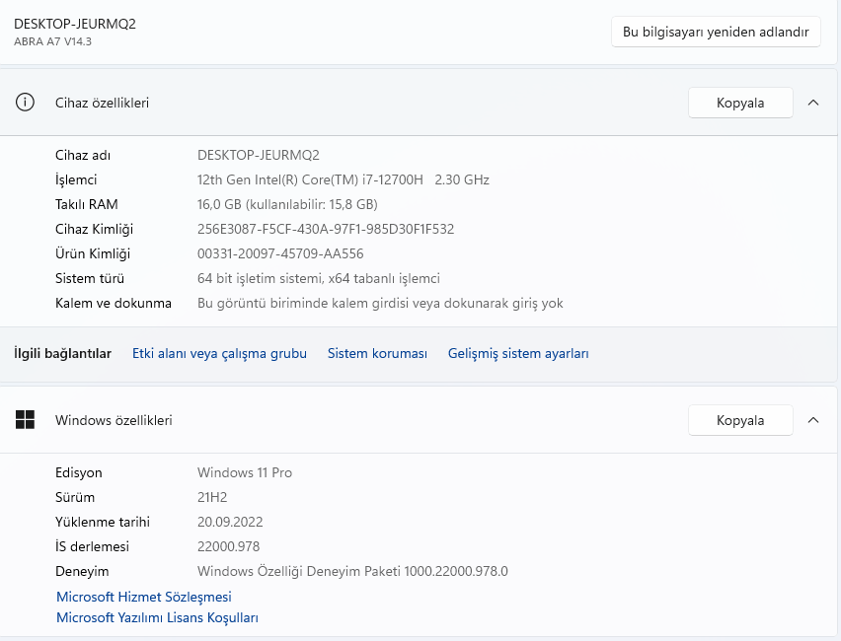Open Gelişmiş sistem ayarları link
Viewport: 841px width, 641px height.
(x=518, y=353)
